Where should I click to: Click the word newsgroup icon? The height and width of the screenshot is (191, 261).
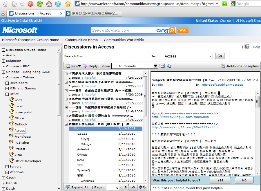point(11,100)
